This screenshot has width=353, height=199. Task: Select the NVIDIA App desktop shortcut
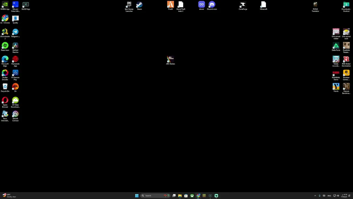pos(5,6)
